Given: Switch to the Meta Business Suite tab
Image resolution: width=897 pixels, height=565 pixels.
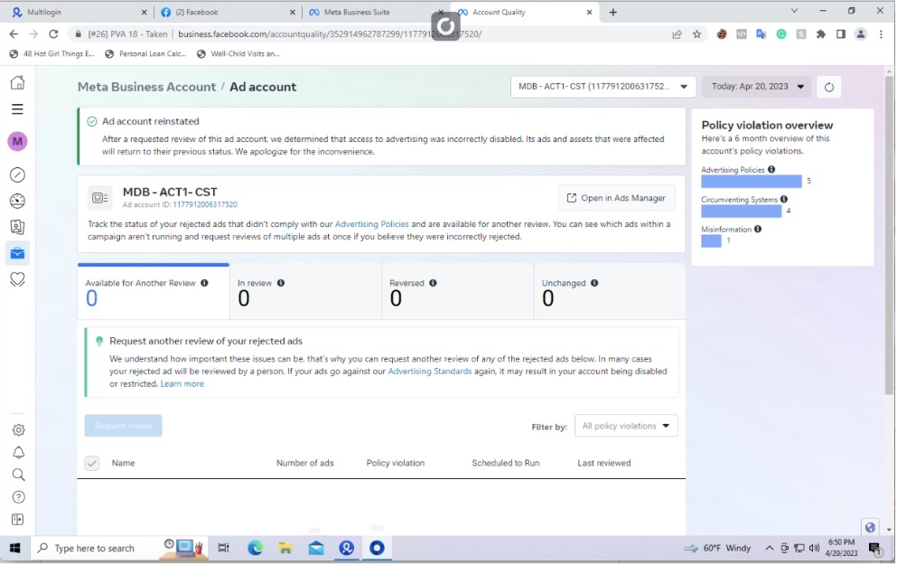Looking at the screenshot, I should click(x=375, y=12).
